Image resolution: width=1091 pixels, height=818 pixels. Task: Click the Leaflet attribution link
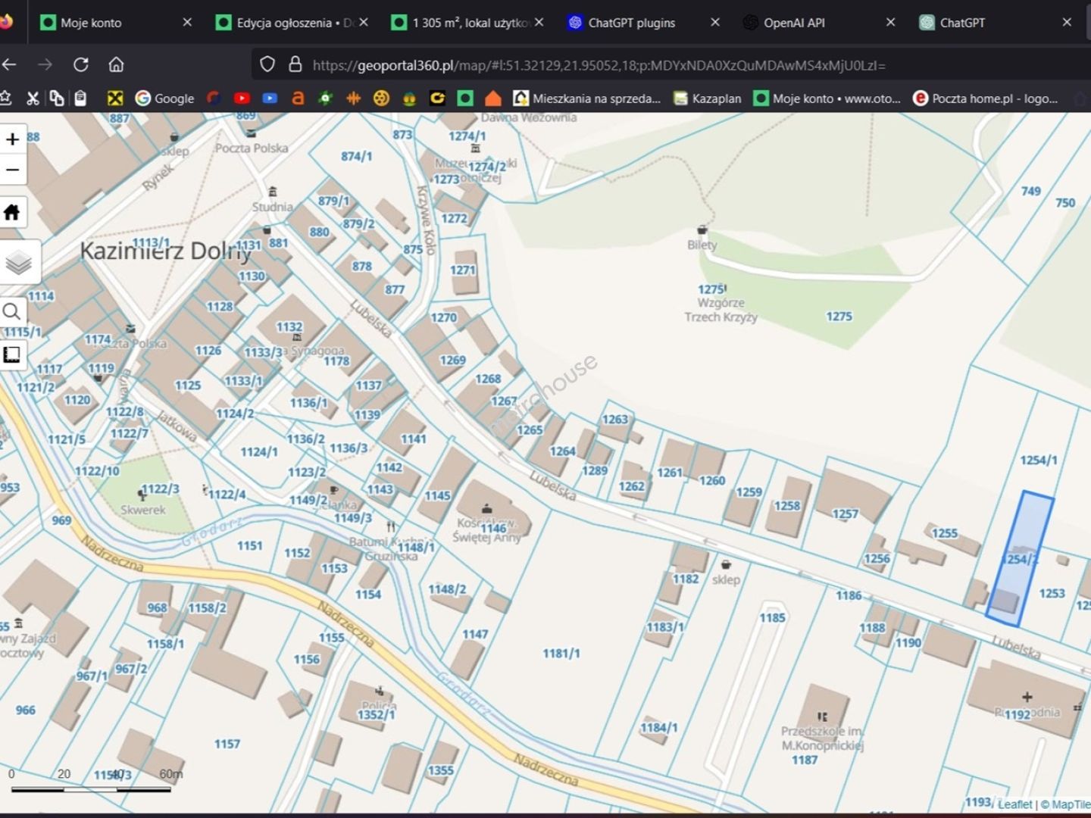coord(1014,804)
